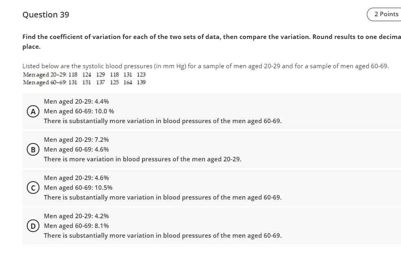Click answer D text reading 4.2%
This screenshot has height=256, width=401.
[76, 216]
